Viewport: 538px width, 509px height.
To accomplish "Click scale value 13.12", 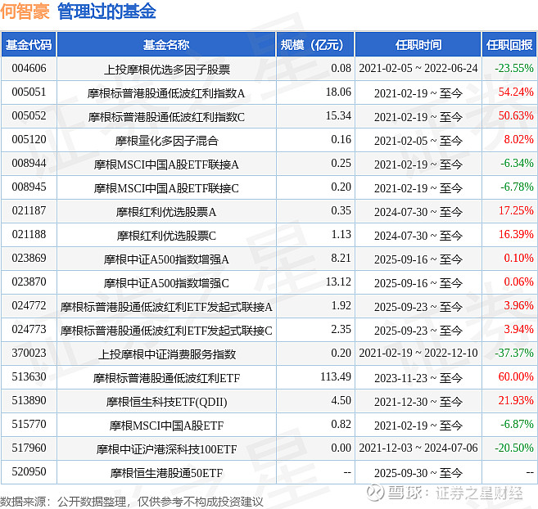I will [x=338, y=282].
